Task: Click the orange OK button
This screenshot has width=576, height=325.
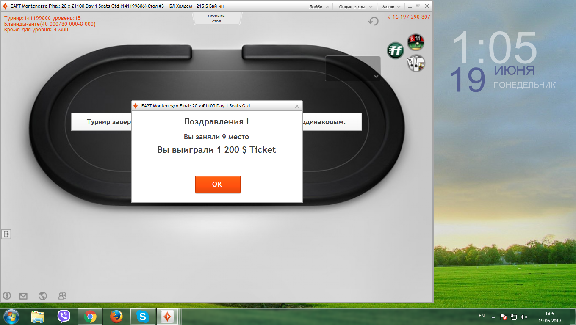Action: pyautogui.click(x=218, y=184)
